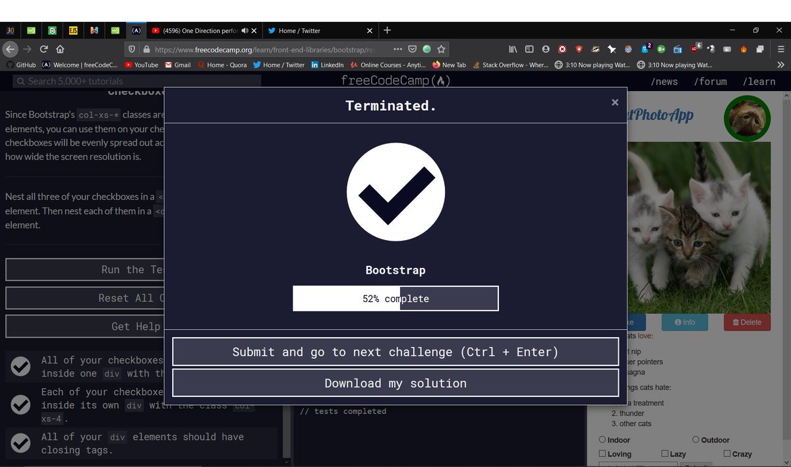Open a new tab with the plus button
Screen dimensions: 791x467
coord(387,30)
